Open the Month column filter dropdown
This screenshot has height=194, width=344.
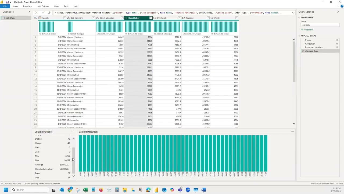pos(64,18)
